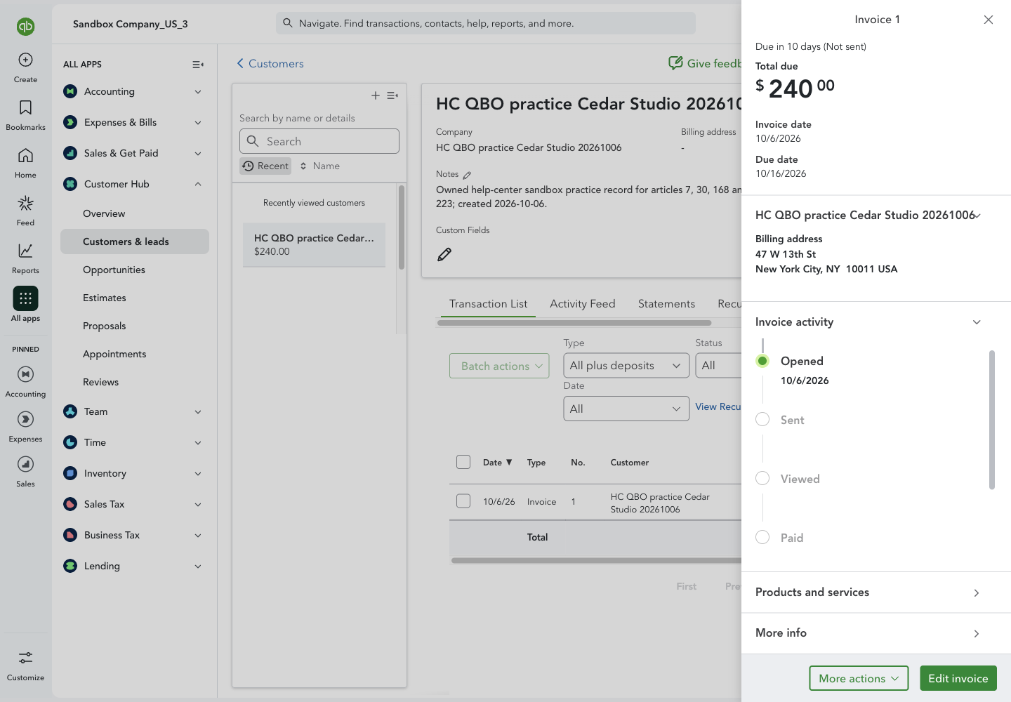Edit Notes with the pencil icon
1011x702 pixels.
coord(467,175)
